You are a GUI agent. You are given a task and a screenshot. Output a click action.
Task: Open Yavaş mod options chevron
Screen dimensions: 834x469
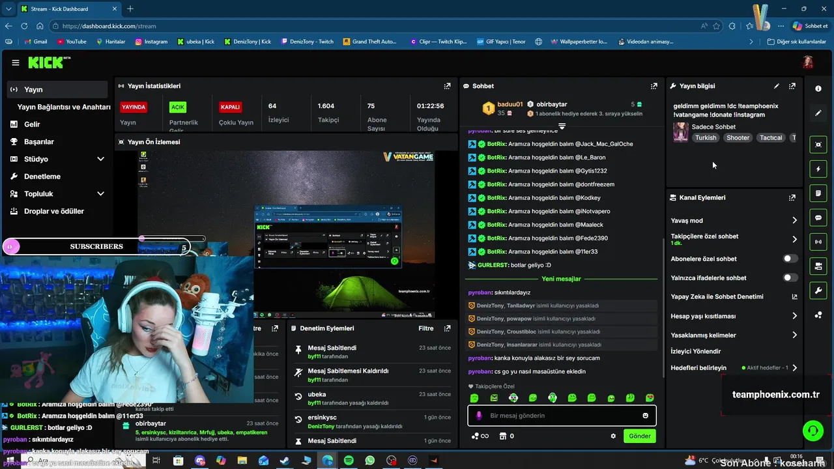[794, 221]
